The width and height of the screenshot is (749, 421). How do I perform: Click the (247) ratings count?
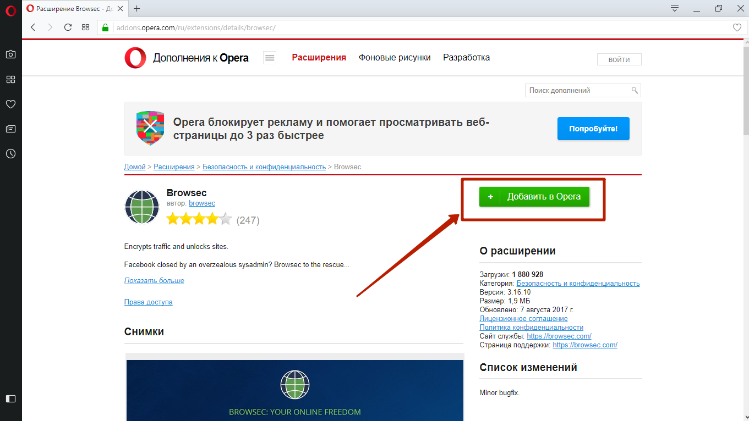coord(248,220)
